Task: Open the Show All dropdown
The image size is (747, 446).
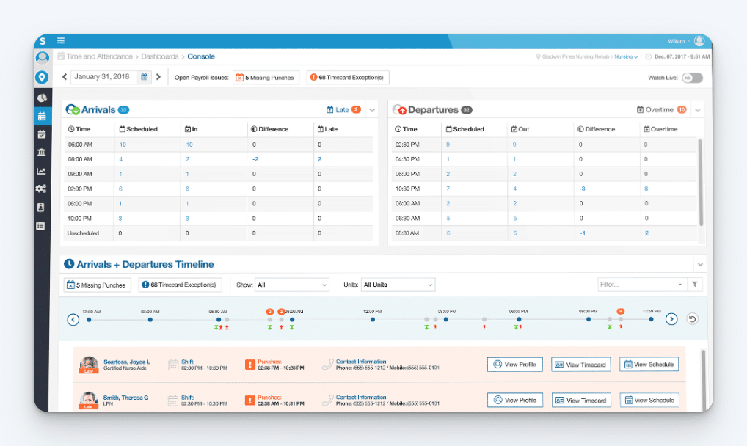Action: click(x=292, y=285)
